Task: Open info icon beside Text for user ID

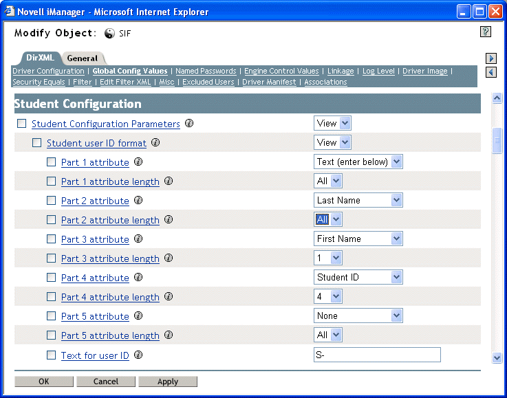Action: (138, 355)
